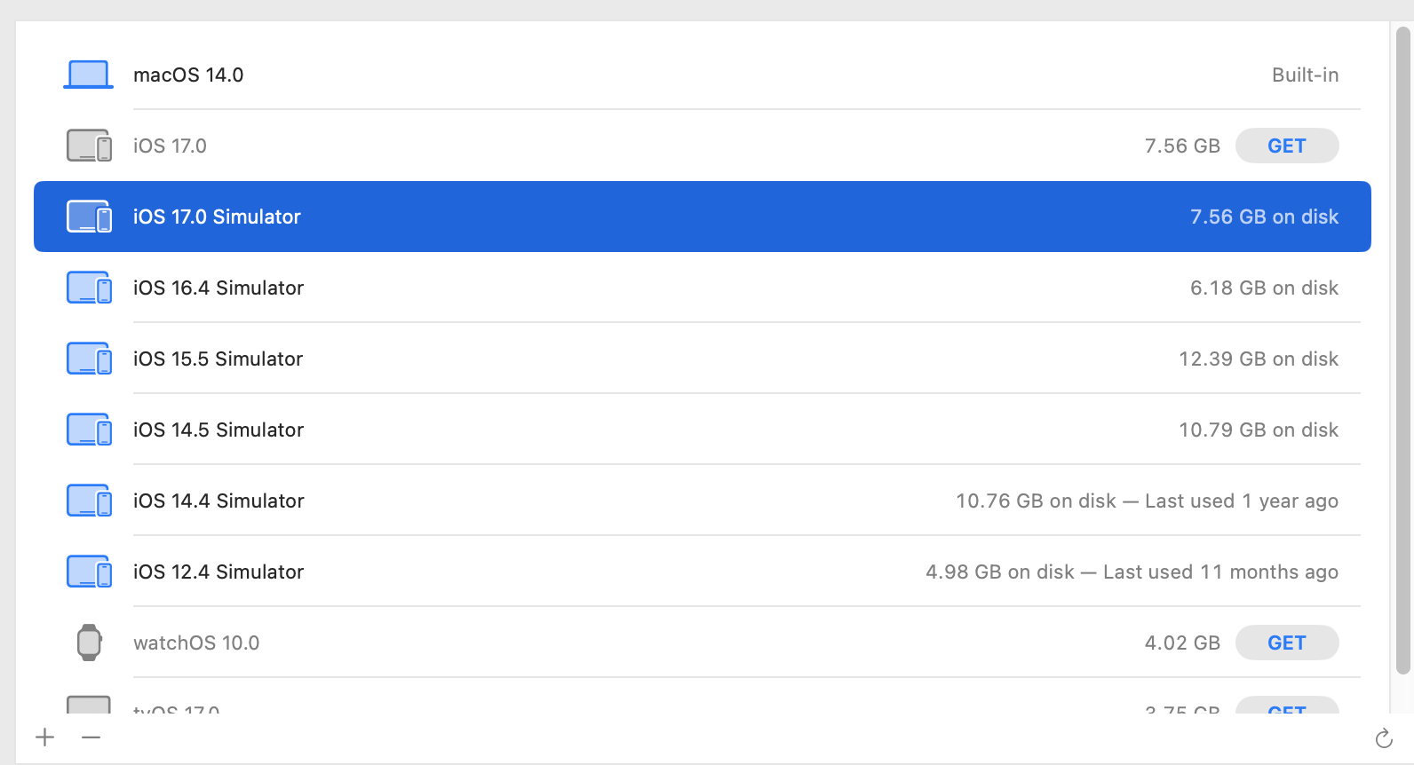The height and width of the screenshot is (765, 1414).
Task: Click the watchOS 10.0 watch icon
Action: (x=89, y=643)
